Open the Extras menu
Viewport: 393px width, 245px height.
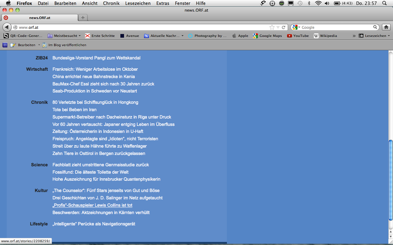pos(163,3)
